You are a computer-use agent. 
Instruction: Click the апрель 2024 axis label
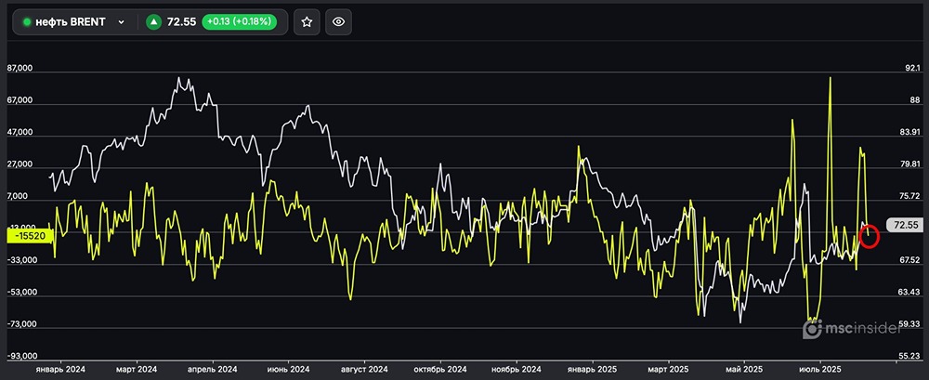[212, 368]
